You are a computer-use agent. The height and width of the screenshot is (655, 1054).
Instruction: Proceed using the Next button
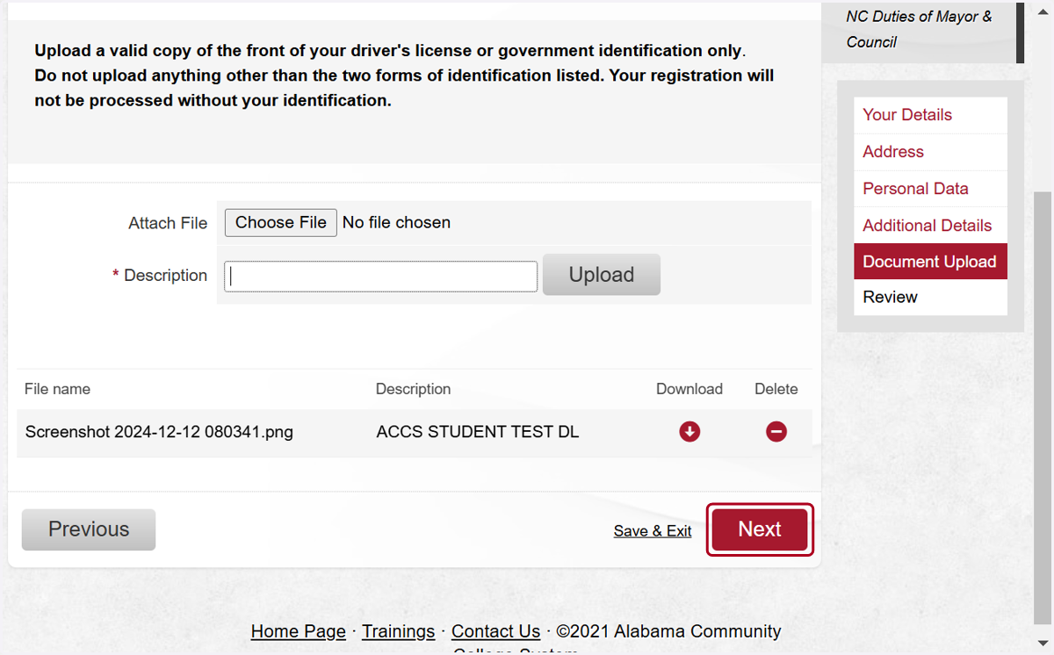coord(760,529)
